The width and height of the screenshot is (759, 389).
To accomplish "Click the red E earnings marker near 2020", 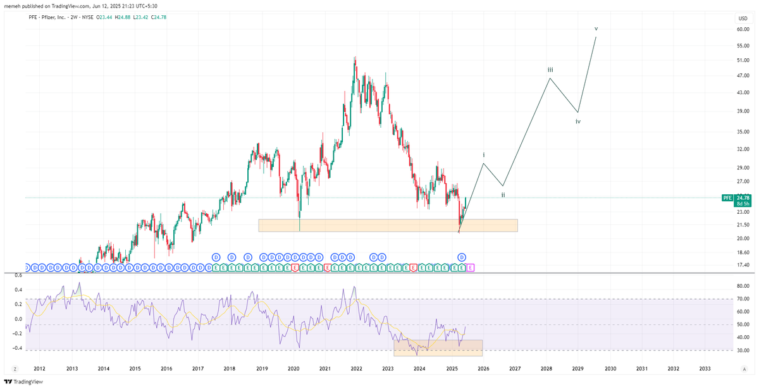I will point(295,267).
